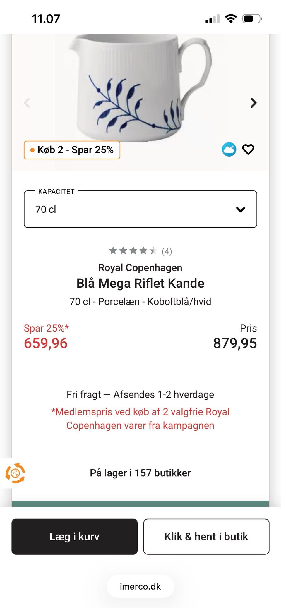281x608 pixels.
Task: Tap På lager i 157 butikker
Action: [x=140, y=473]
